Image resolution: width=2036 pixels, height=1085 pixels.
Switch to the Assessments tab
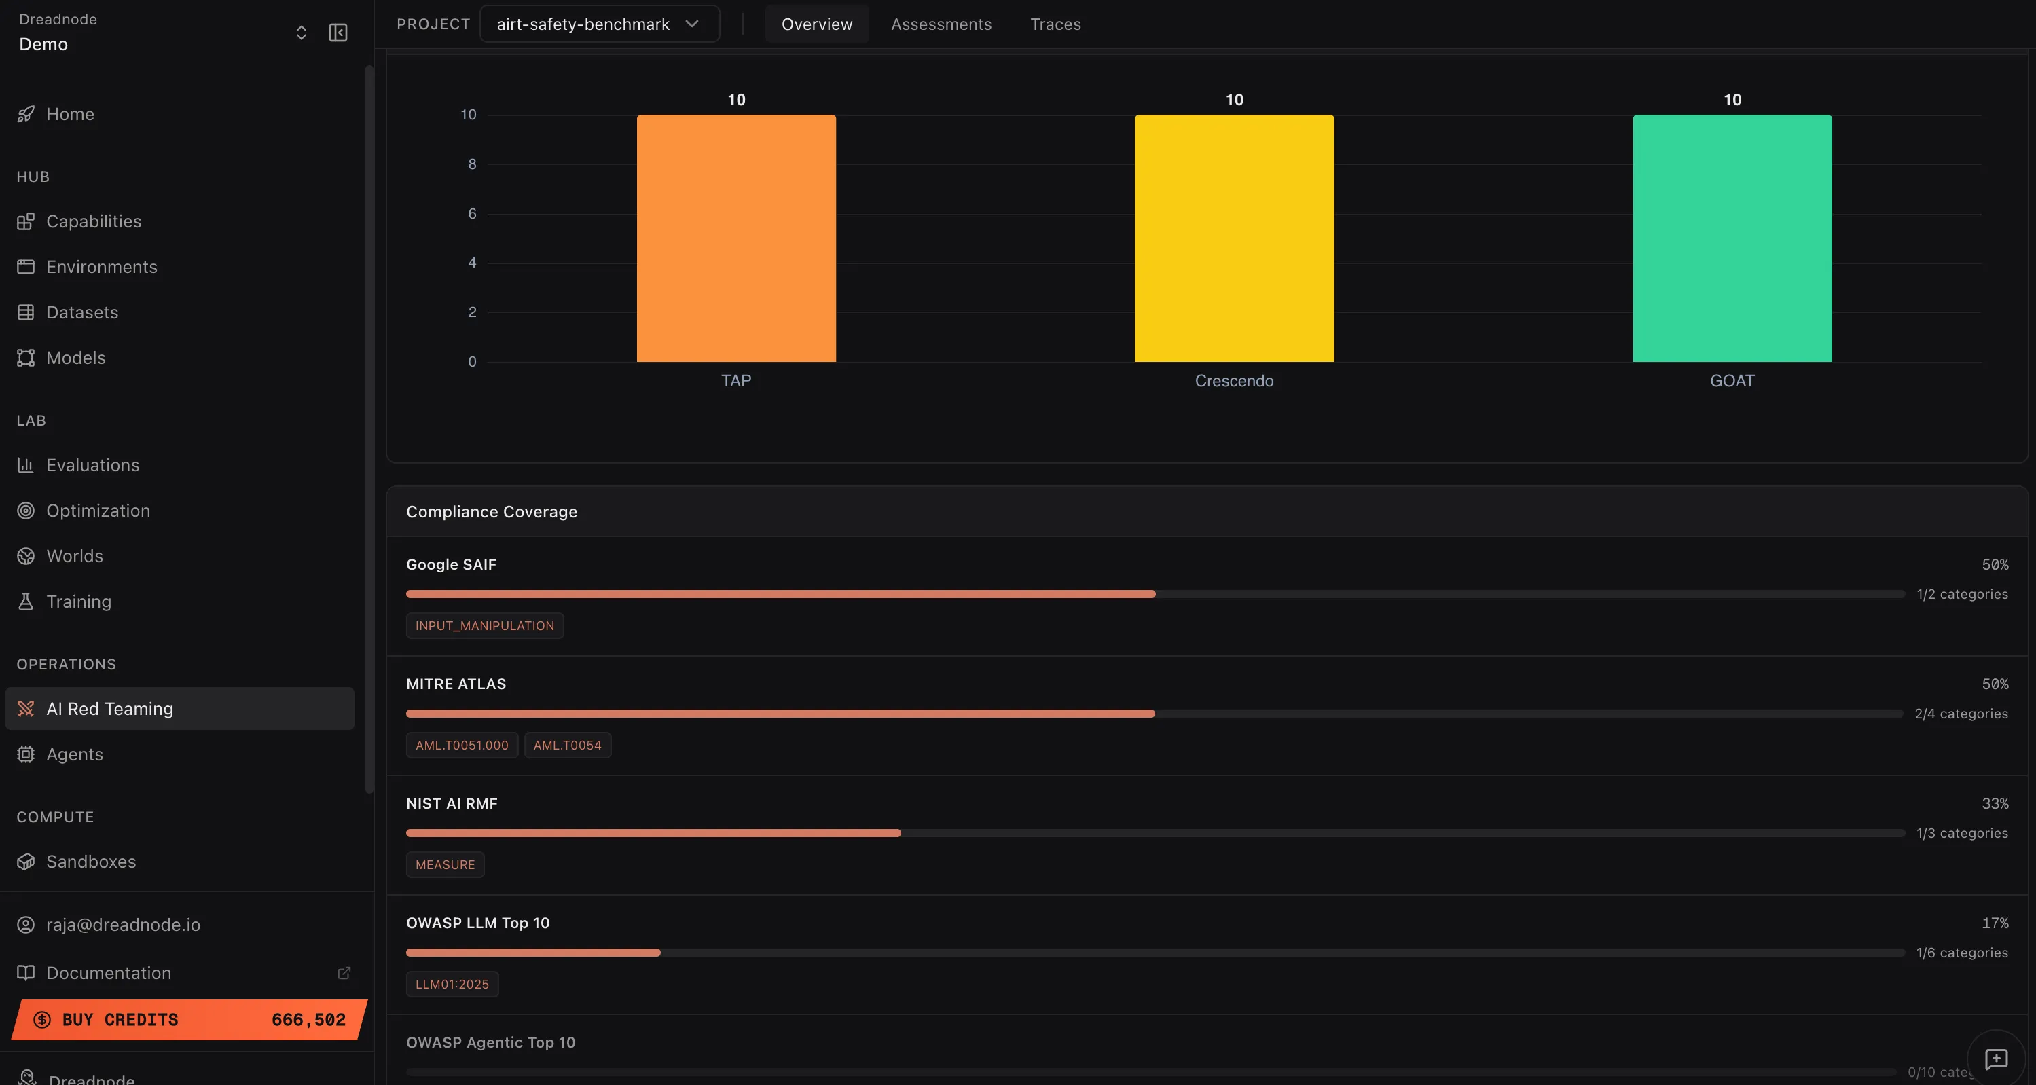pyautogui.click(x=941, y=24)
